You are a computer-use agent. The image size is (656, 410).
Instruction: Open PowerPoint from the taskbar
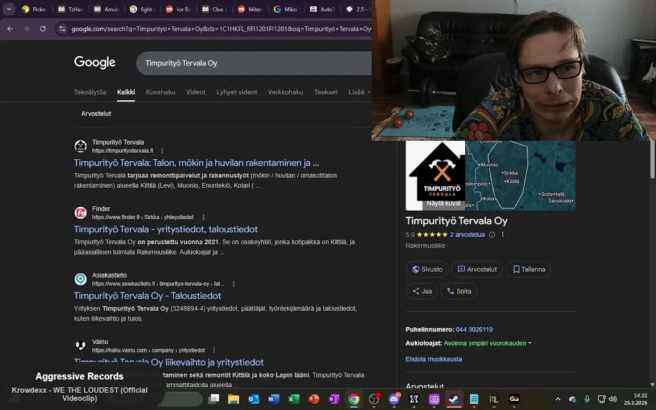coord(314,399)
